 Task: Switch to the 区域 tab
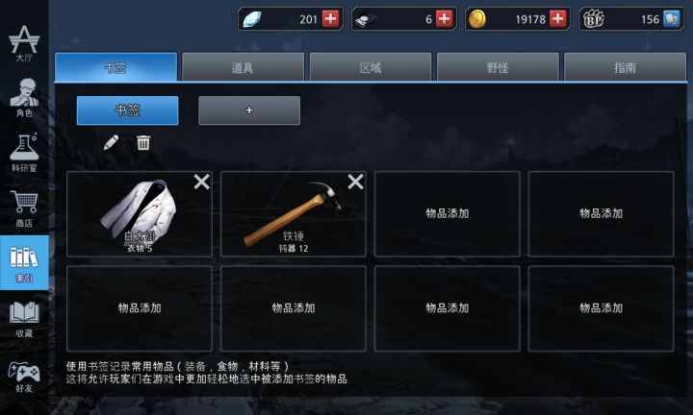pos(371,67)
